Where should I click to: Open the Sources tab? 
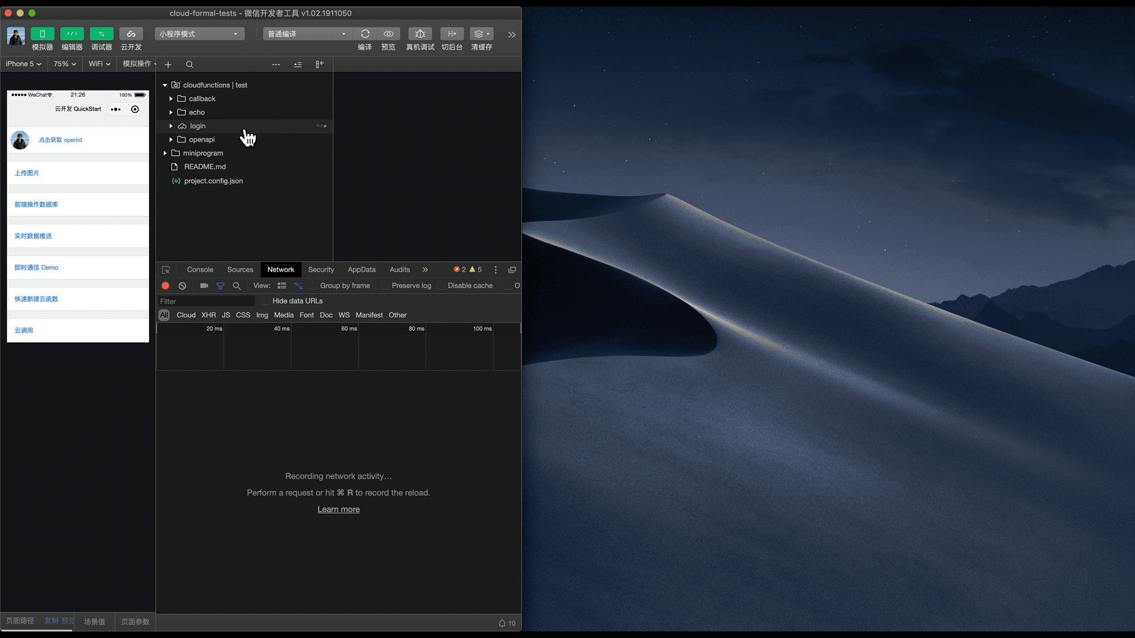click(x=240, y=269)
